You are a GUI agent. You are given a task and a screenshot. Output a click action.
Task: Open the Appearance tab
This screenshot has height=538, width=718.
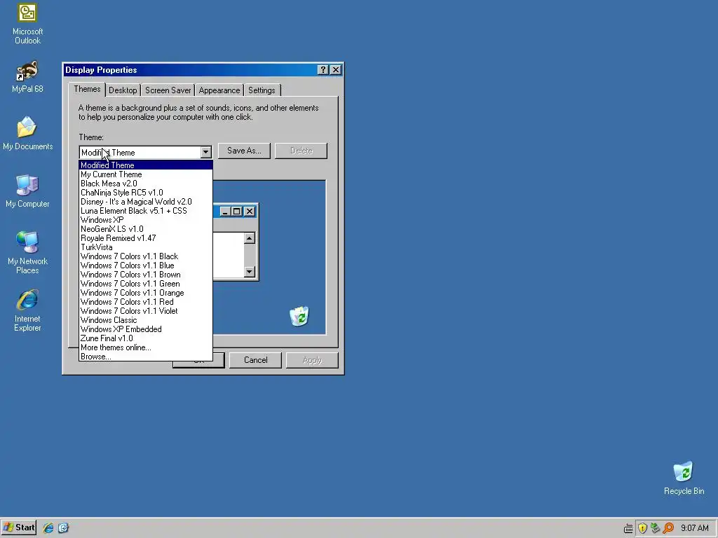click(219, 90)
